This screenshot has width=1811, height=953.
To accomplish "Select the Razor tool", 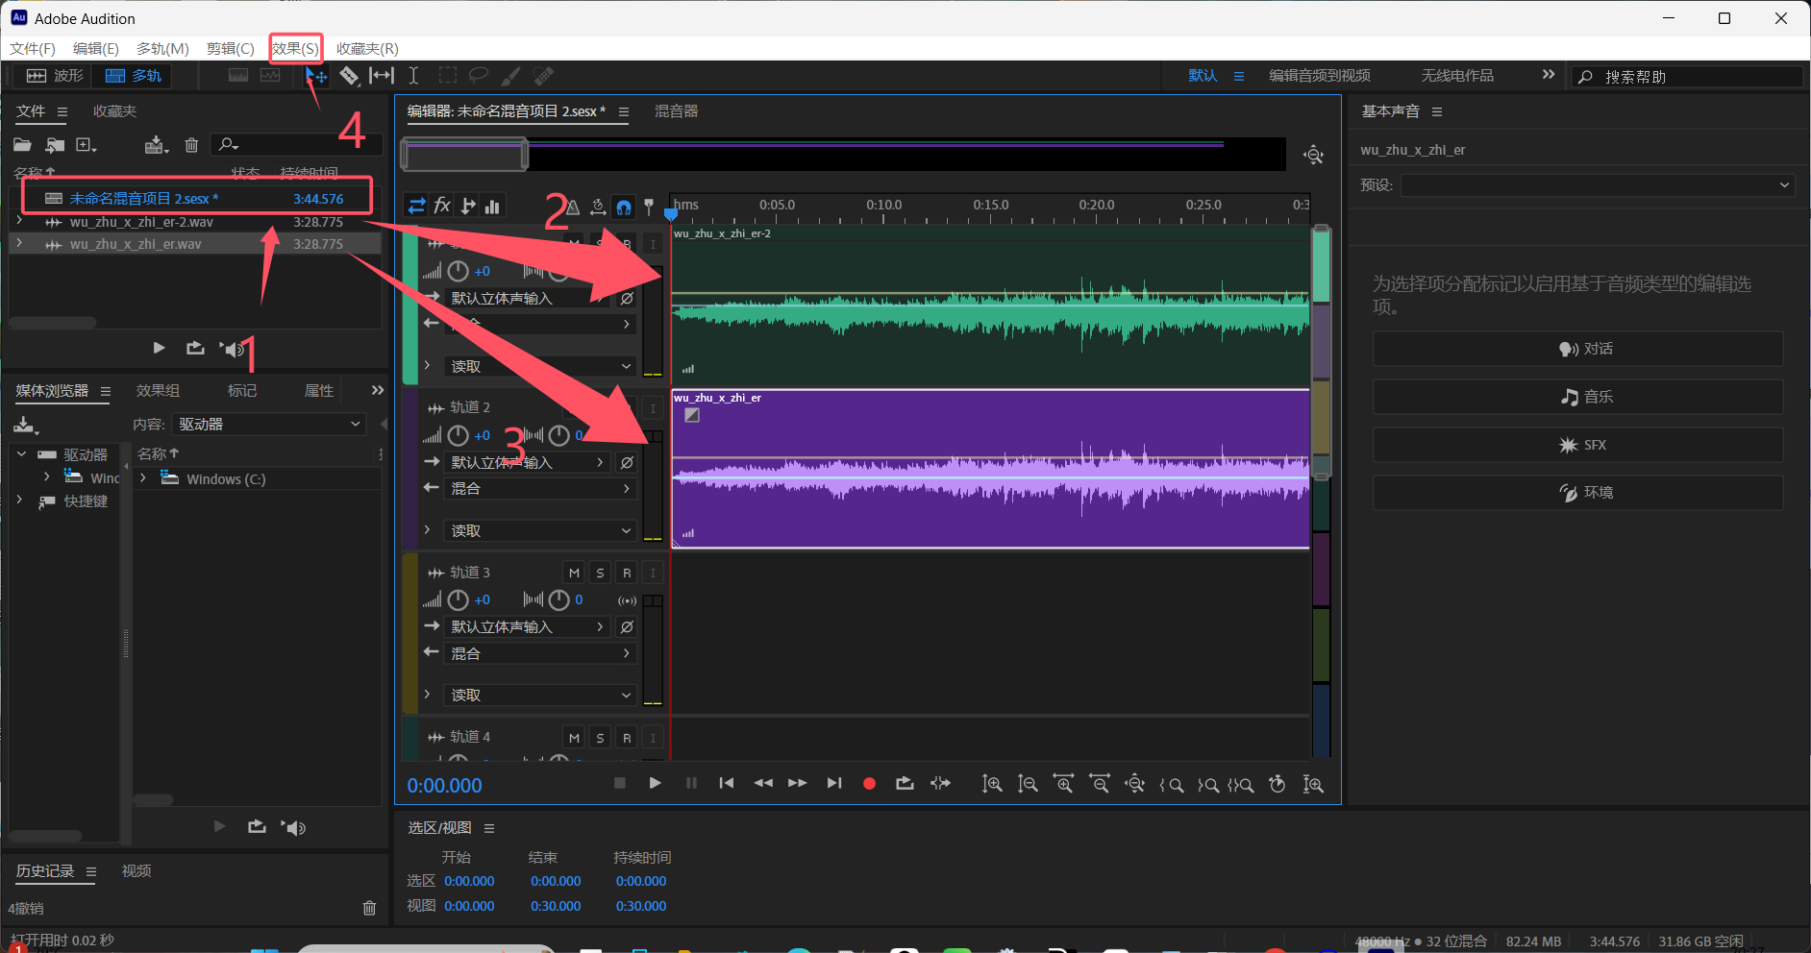I will coord(349,76).
